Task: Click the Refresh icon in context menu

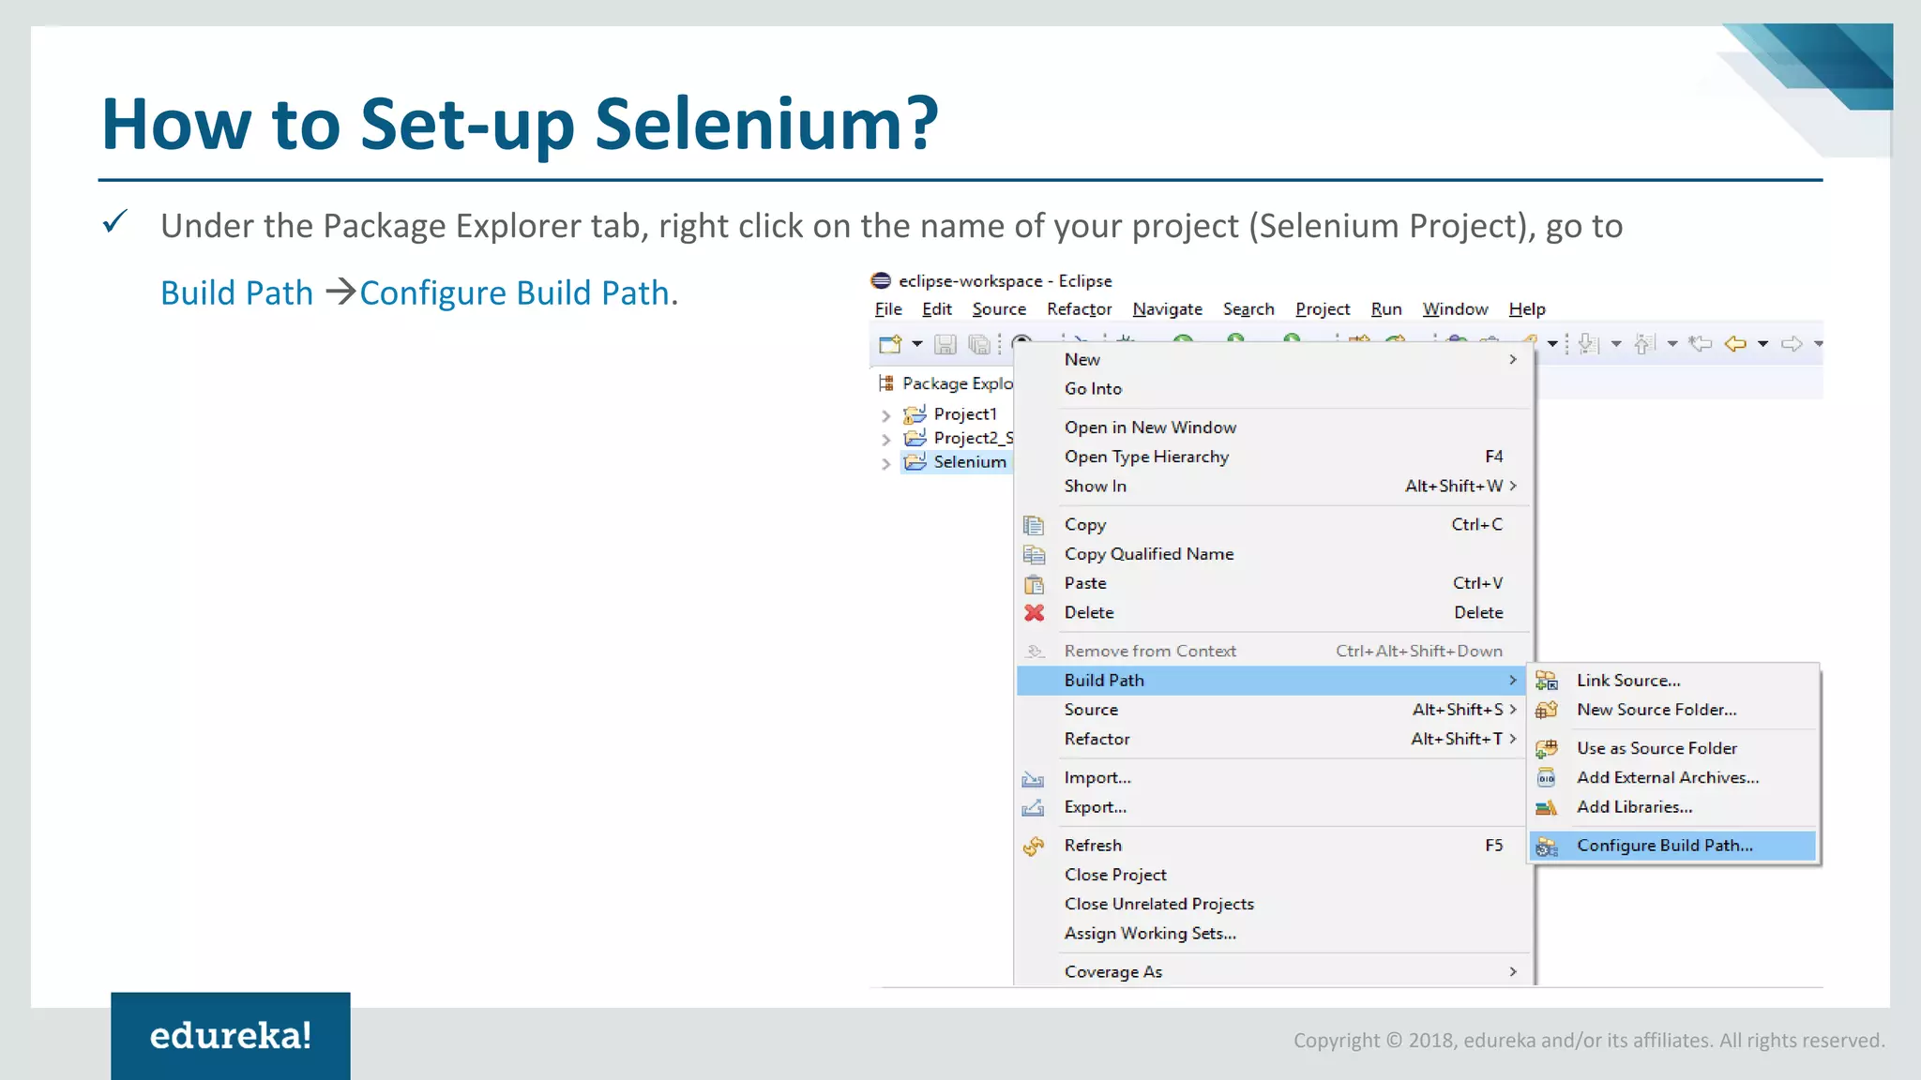Action: click(1034, 846)
